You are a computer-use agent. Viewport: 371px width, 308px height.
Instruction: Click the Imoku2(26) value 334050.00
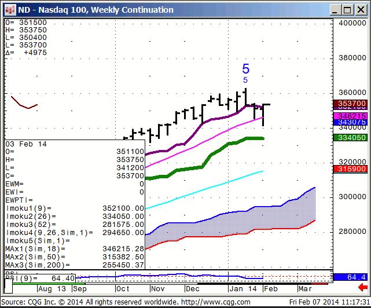click(123, 216)
